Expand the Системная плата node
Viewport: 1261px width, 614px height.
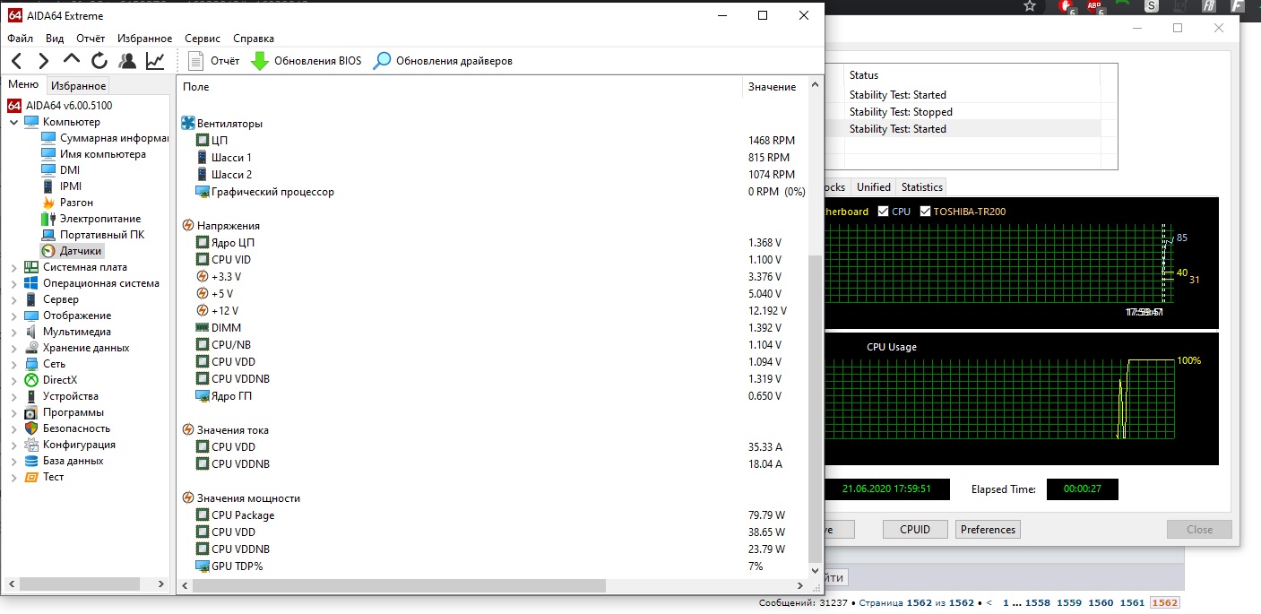(13, 267)
